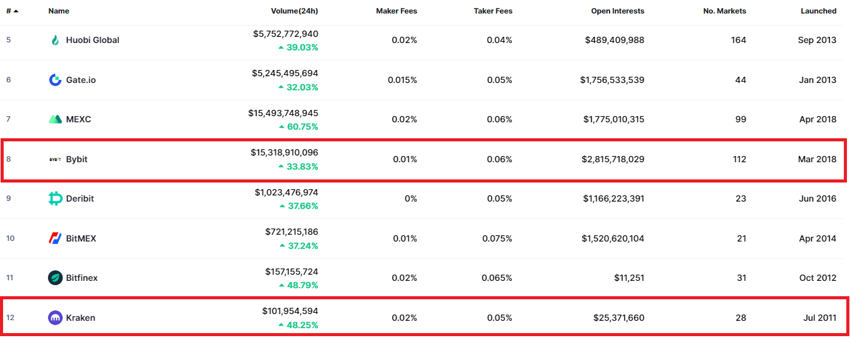
Task: Click the Deribit logo icon
Action: 55,198
